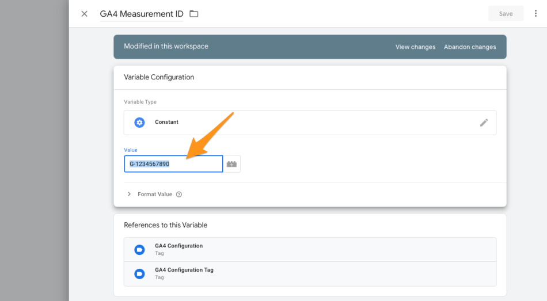Click the help icon next to Format Value
Image resolution: width=547 pixels, height=301 pixels.
tap(179, 195)
